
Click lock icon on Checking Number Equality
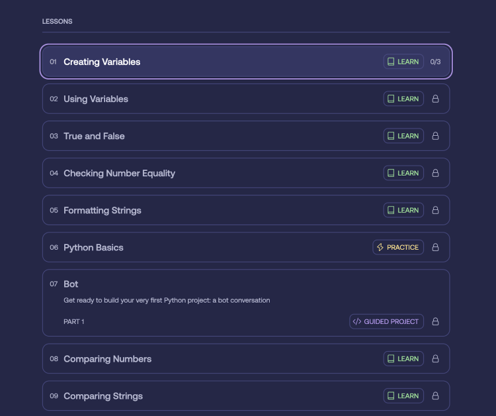coord(435,173)
